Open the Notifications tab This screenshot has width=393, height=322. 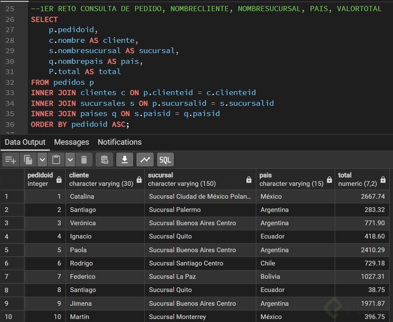(x=120, y=142)
